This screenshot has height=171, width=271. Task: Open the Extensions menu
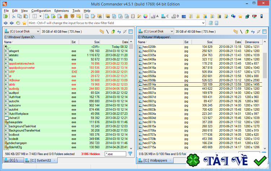[x=61, y=11]
